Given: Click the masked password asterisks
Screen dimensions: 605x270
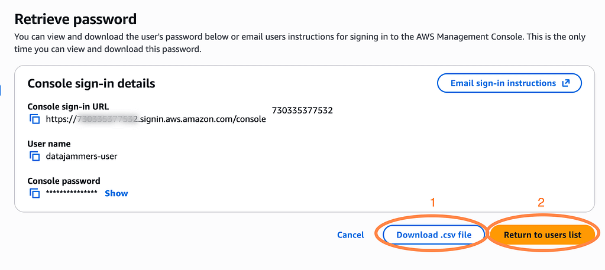Looking at the screenshot, I should 72,194.
